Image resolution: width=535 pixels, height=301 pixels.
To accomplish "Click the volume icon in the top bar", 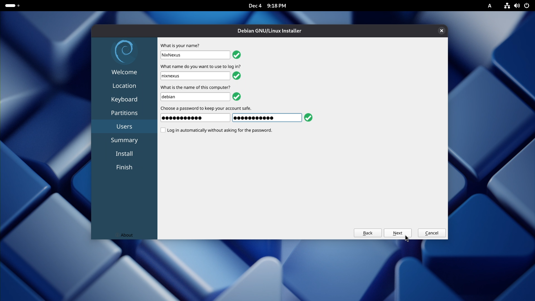I will [517, 6].
